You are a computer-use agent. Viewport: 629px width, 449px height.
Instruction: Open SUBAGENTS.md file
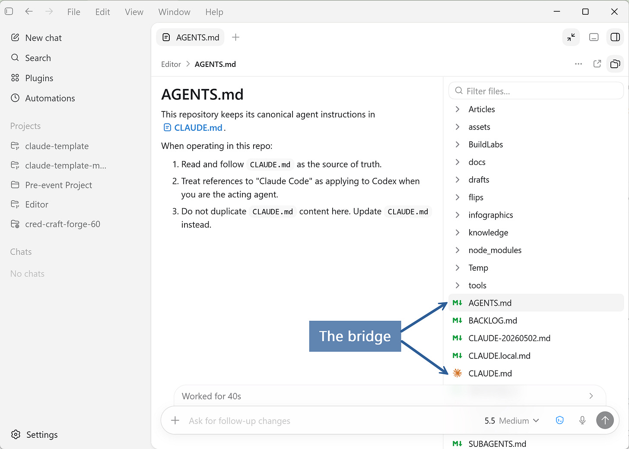(536, 444)
